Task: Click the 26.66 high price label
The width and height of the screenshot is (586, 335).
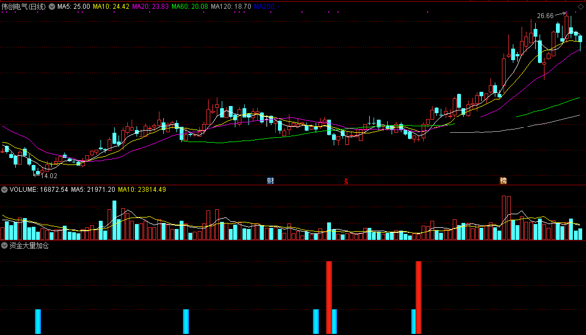Action: [x=545, y=16]
